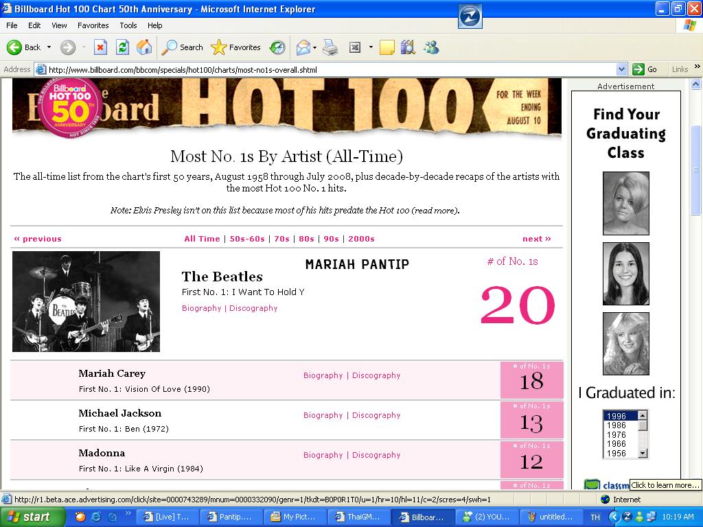
Task: Open Michael Jackson's Discography link
Action: tap(376, 415)
